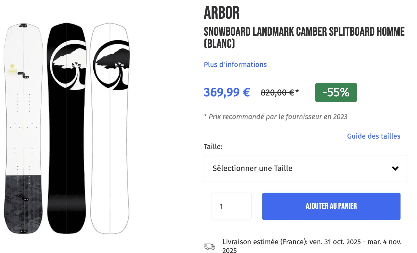Click the delivery truck icon
This screenshot has width=417, height=253.
click(209, 246)
